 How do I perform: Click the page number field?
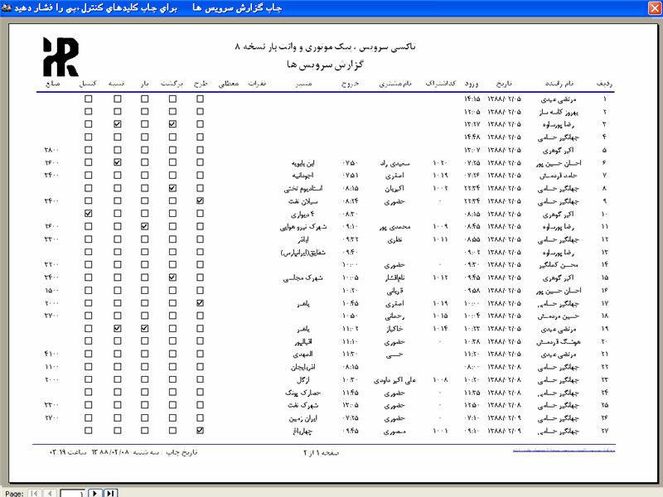click(72, 494)
